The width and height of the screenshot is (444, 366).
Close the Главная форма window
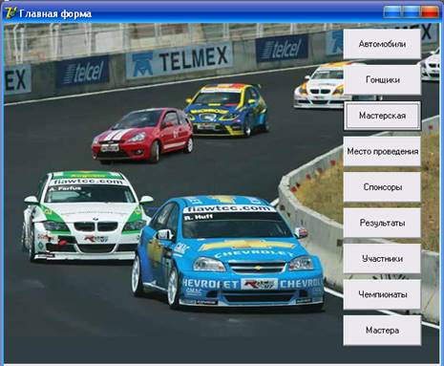(430, 12)
